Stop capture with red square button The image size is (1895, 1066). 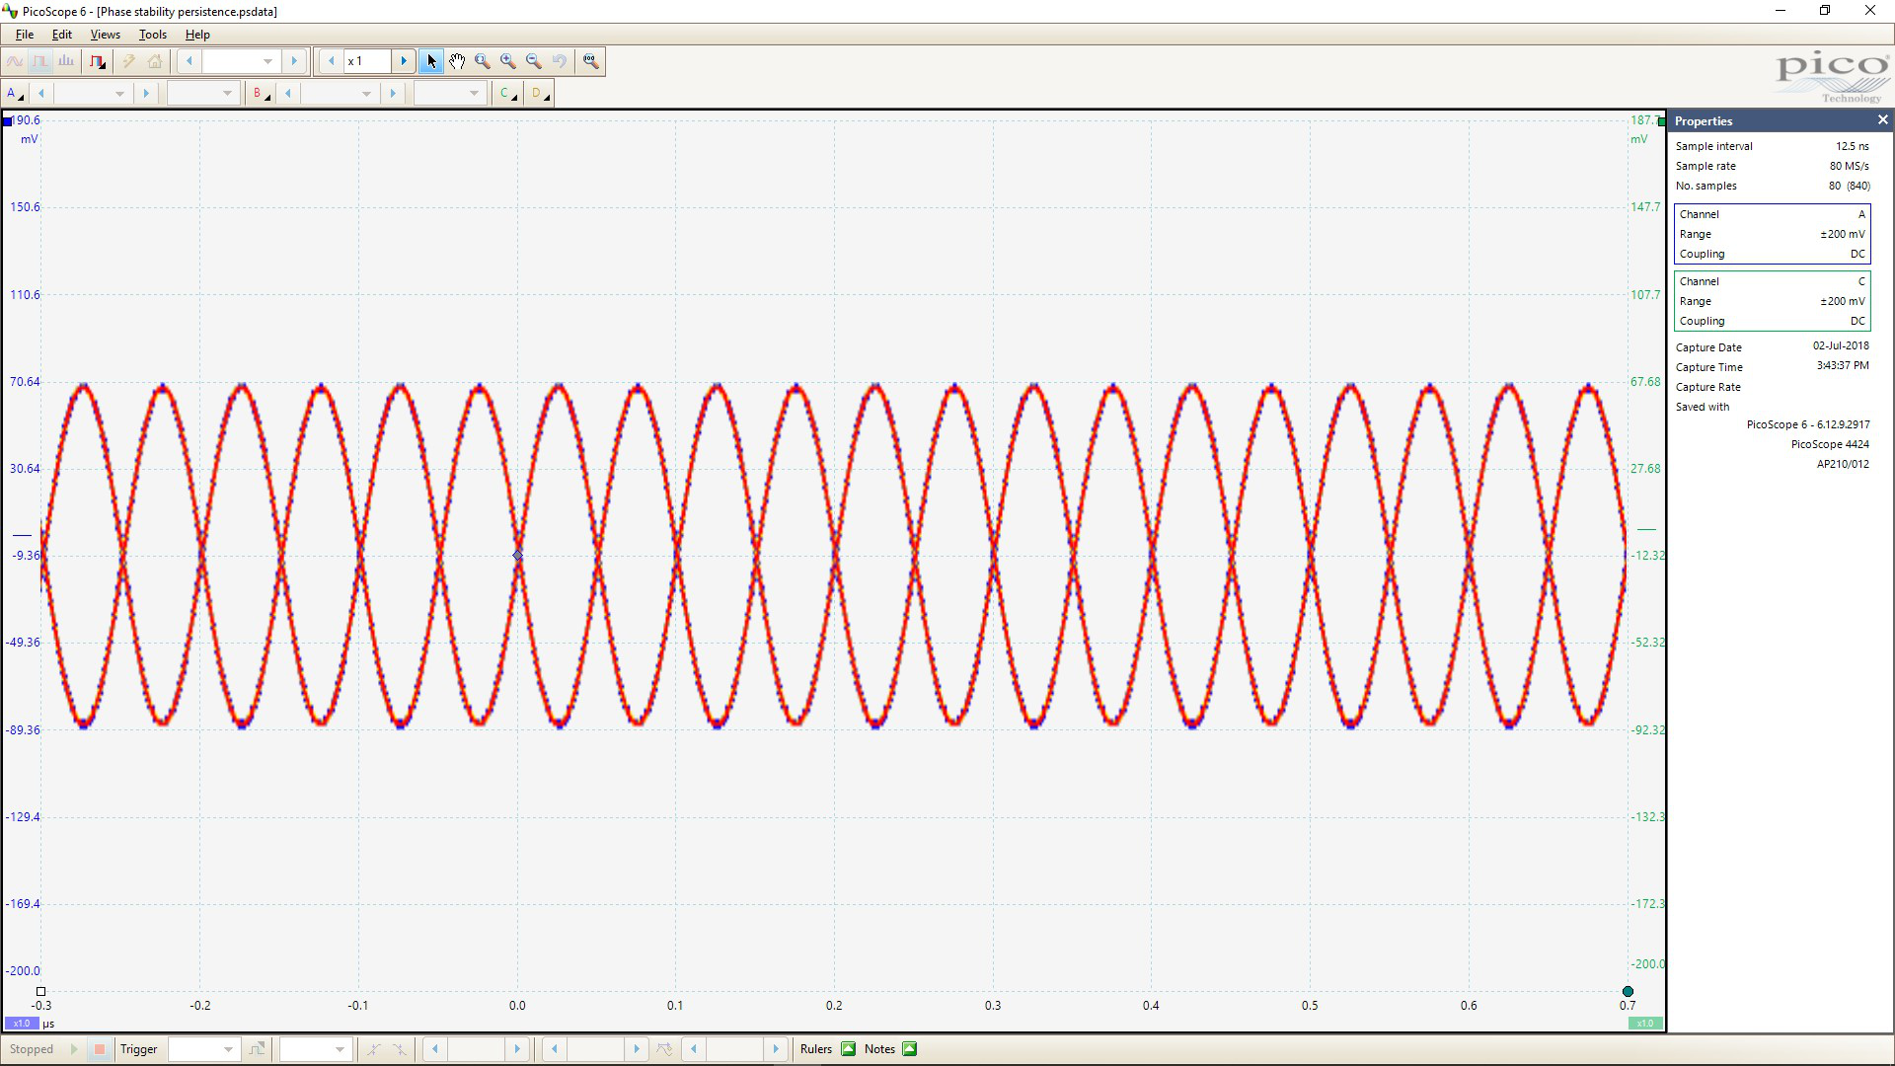[99, 1049]
